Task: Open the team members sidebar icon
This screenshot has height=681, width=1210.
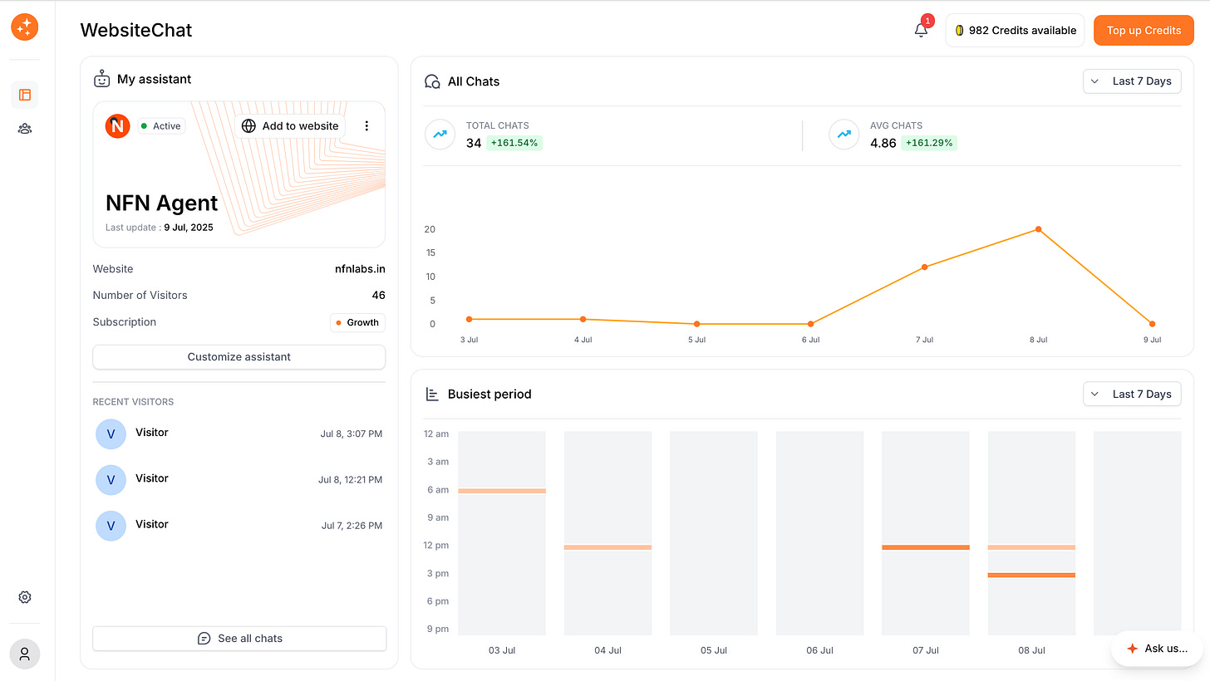Action: tap(25, 129)
